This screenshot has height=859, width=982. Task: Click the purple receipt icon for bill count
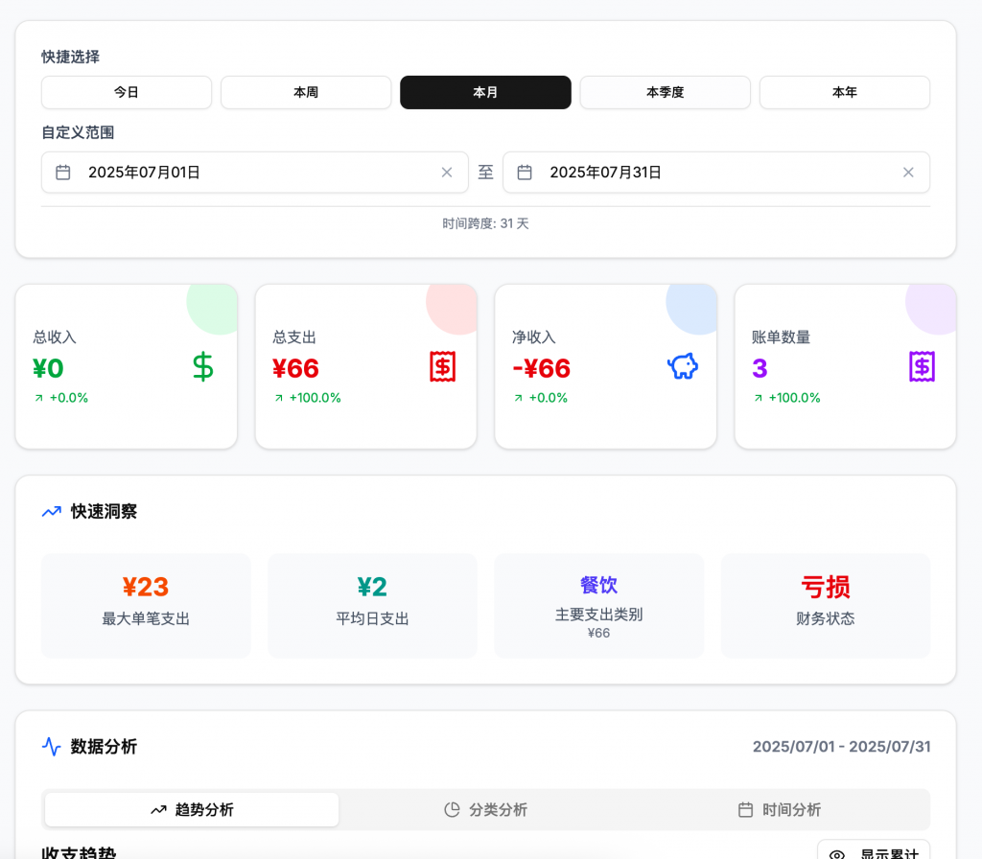(x=922, y=366)
